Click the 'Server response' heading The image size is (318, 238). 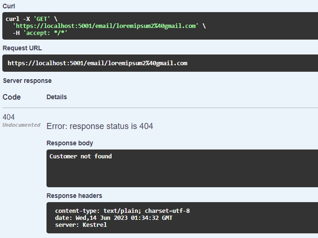coord(27,81)
